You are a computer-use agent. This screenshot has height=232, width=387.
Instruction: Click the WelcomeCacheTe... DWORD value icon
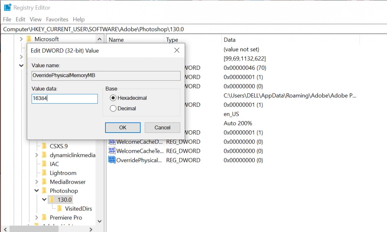click(112, 151)
